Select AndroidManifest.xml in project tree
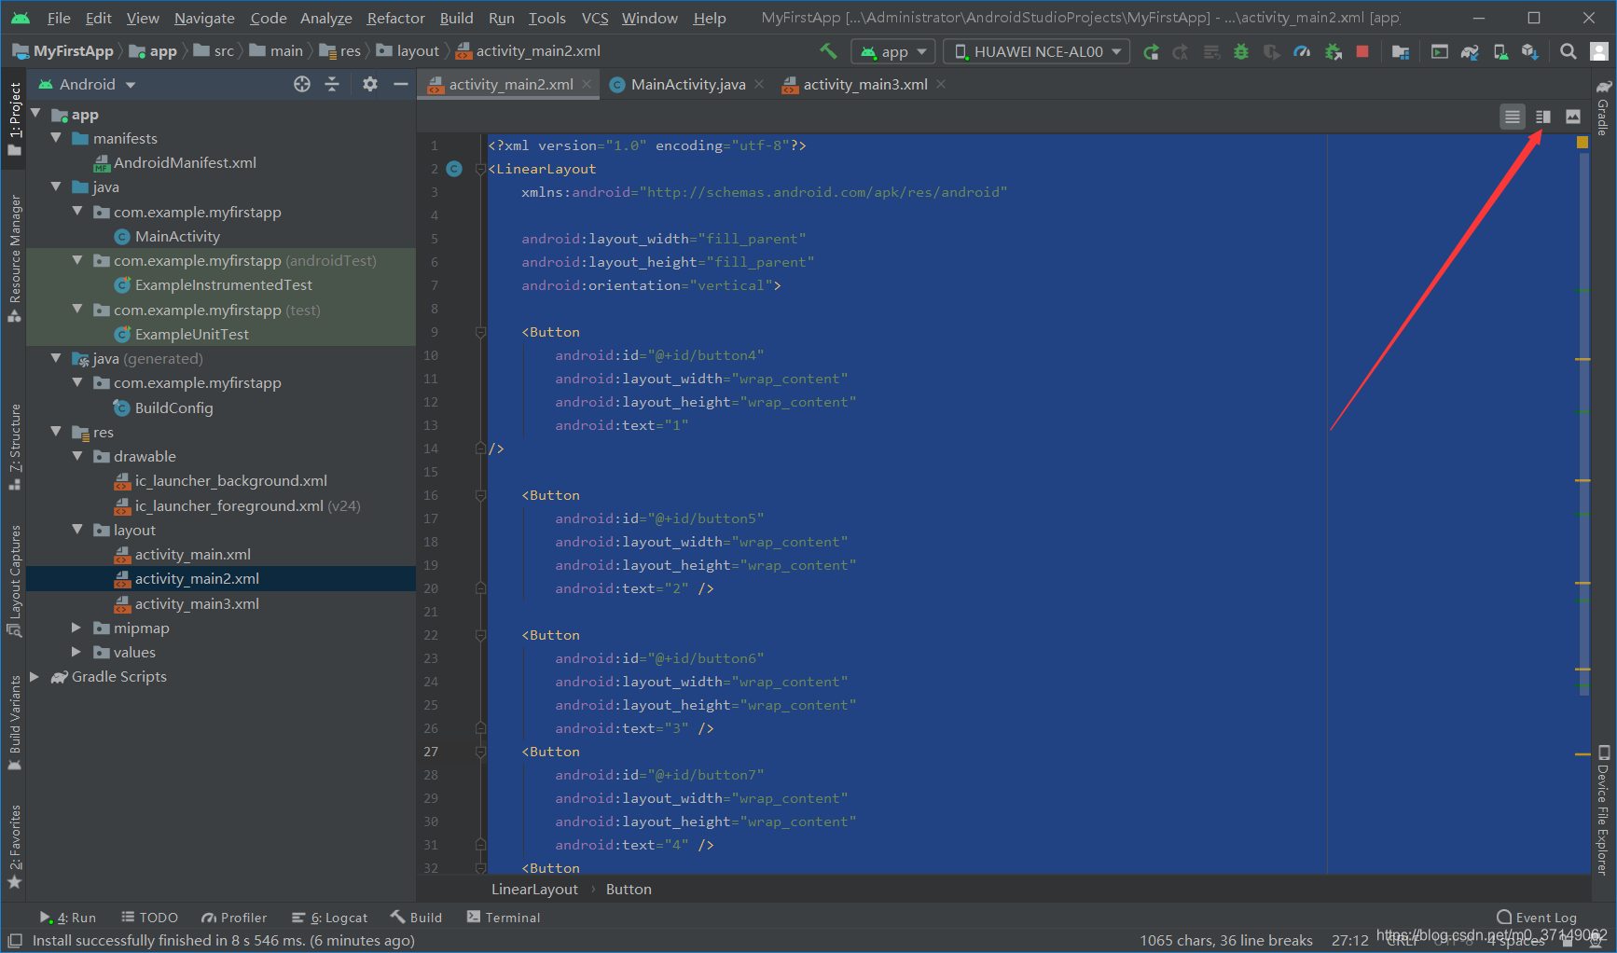1617x953 pixels. pos(185,162)
